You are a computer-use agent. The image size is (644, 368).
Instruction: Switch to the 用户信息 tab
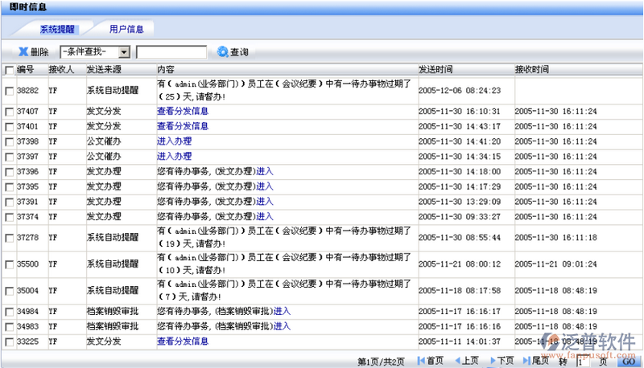click(126, 29)
